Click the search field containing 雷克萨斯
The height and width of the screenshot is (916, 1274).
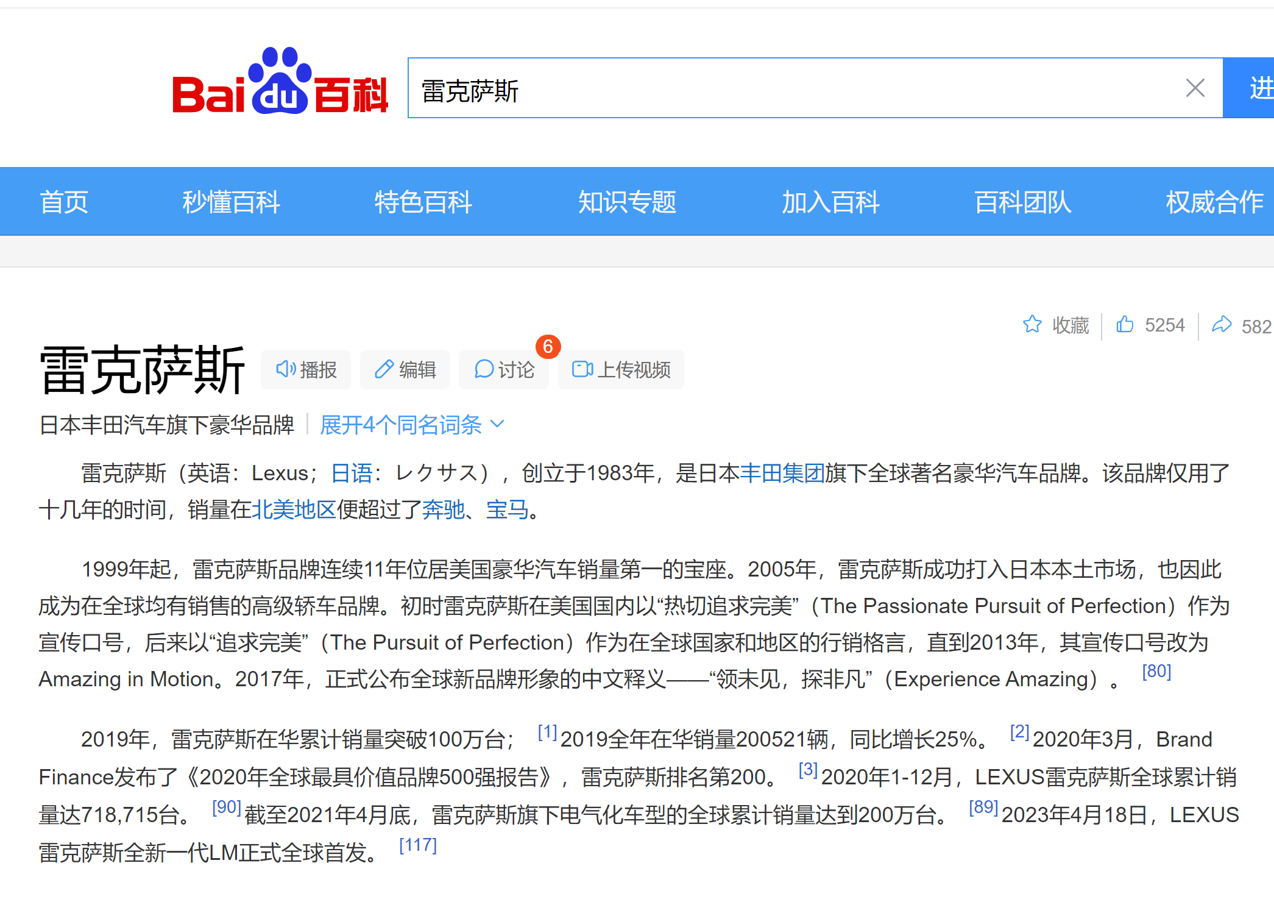click(x=815, y=88)
